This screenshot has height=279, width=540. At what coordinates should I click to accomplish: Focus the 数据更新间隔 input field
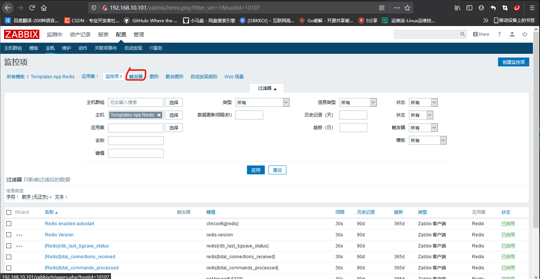(x=249, y=115)
